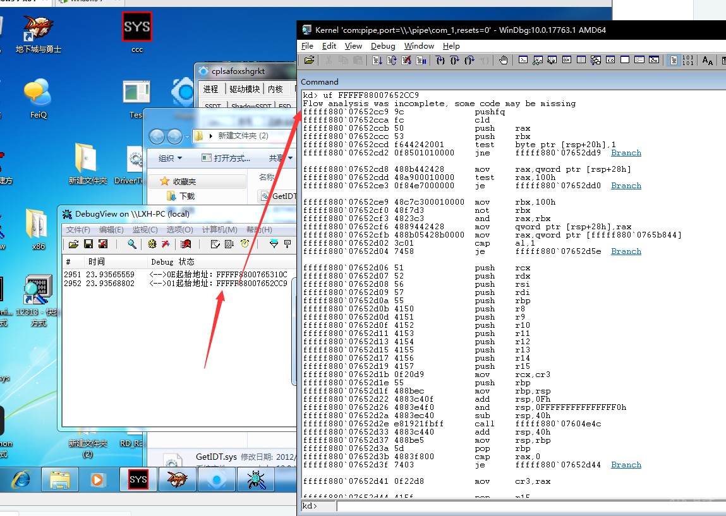Viewport: 726px width, 516px height.
Task: Click WinDbg Stop debugging icon
Action: (x=406, y=60)
